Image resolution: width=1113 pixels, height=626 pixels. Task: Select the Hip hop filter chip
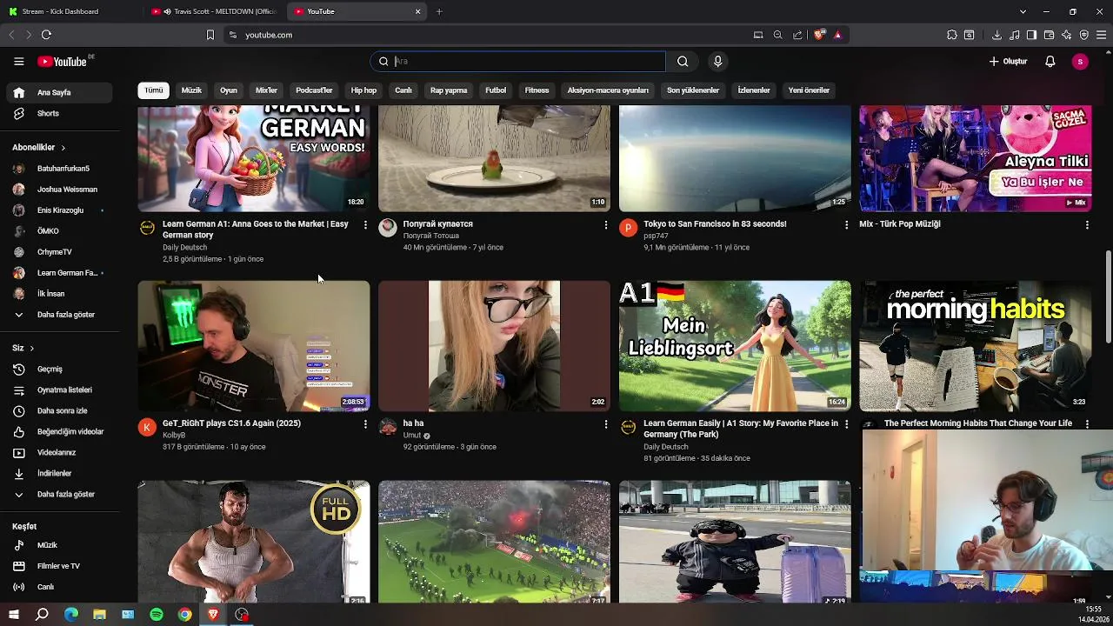click(x=363, y=90)
